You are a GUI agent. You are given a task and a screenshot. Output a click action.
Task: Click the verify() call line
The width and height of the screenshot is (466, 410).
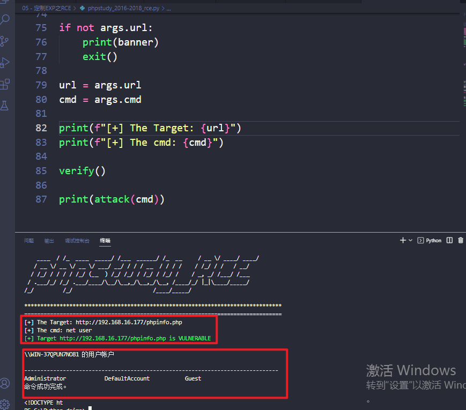click(x=83, y=171)
